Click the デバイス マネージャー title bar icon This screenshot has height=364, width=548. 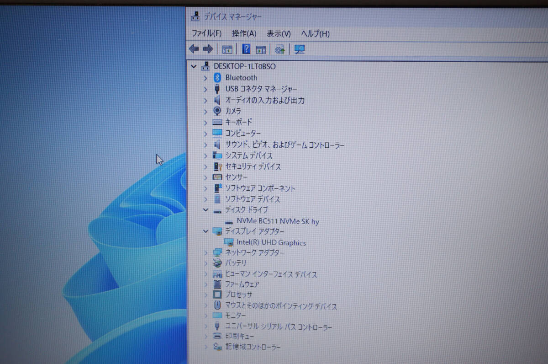point(195,16)
